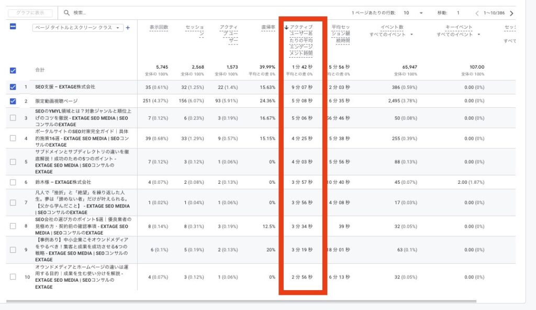The width and height of the screenshot is (536, 310).
Task: Uncheck row 1 SEO支援 – EXTAGE株式会社
Action: (13, 87)
